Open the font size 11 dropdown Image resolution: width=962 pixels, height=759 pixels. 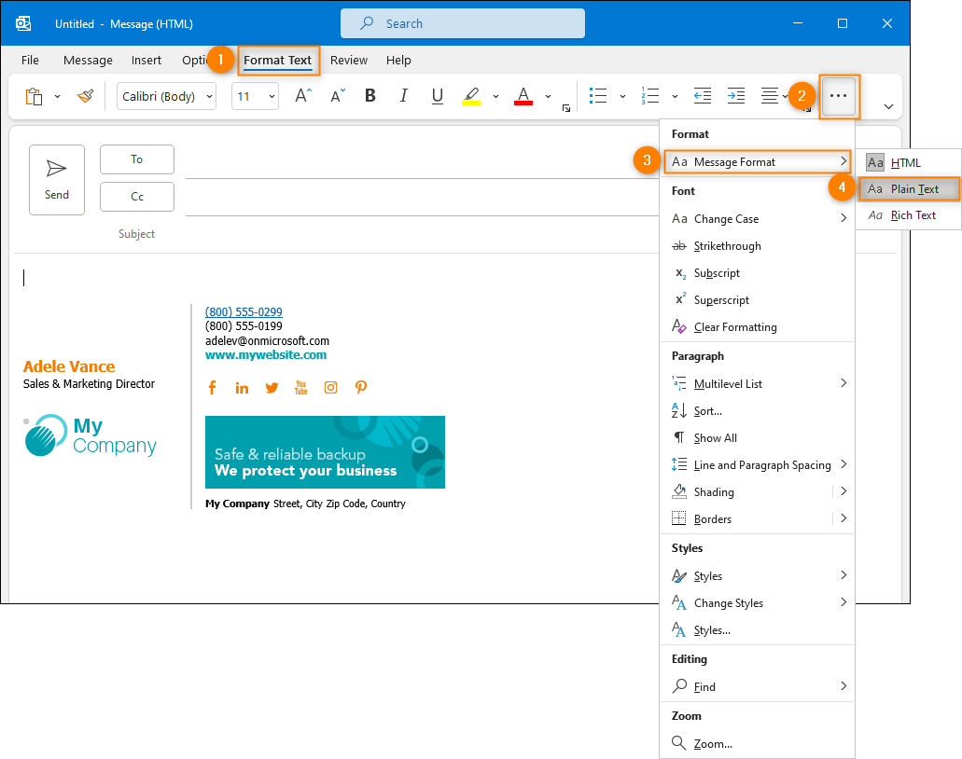point(256,96)
